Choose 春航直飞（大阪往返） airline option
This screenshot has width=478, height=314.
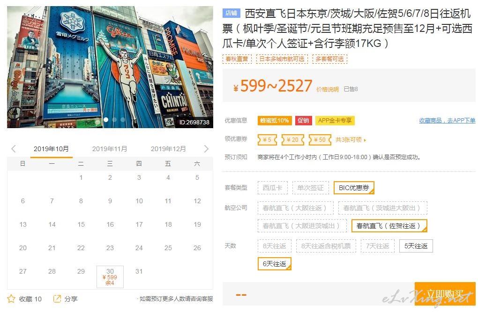point(295,208)
